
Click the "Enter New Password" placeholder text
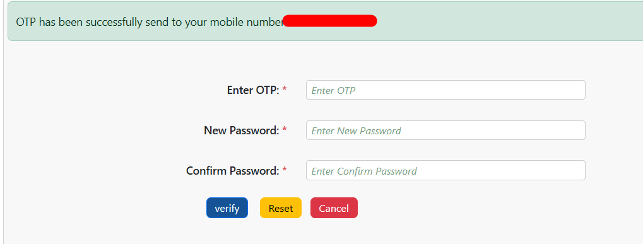pyautogui.click(x=356, y=131)
